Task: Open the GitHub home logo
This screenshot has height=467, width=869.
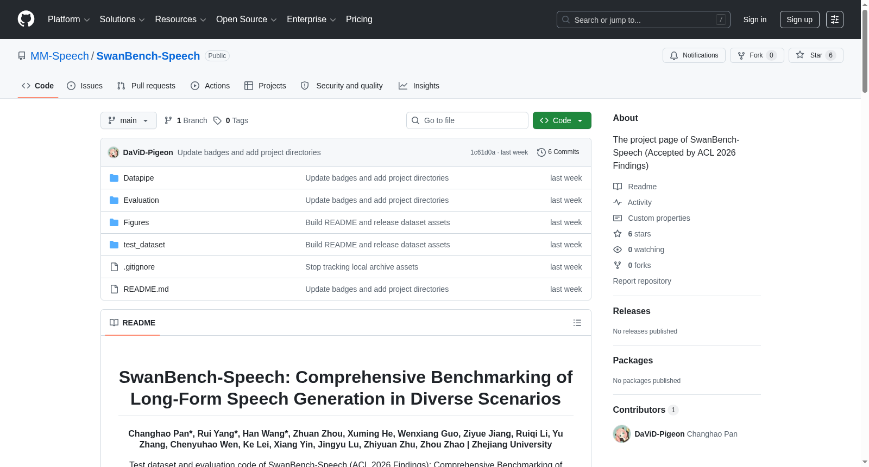Action: tap(26, 20)
